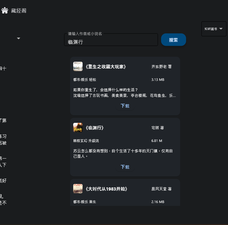
Task: Open the 重生之收藏大玩家 cover thumbnail
Action: coord(78,66)
